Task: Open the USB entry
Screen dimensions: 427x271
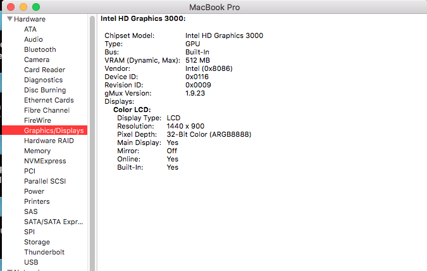Action: (31, 262)
